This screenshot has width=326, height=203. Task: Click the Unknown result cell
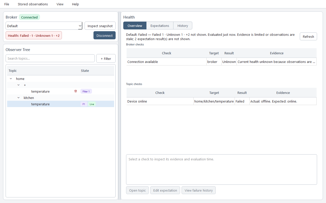tap(229, 62)
